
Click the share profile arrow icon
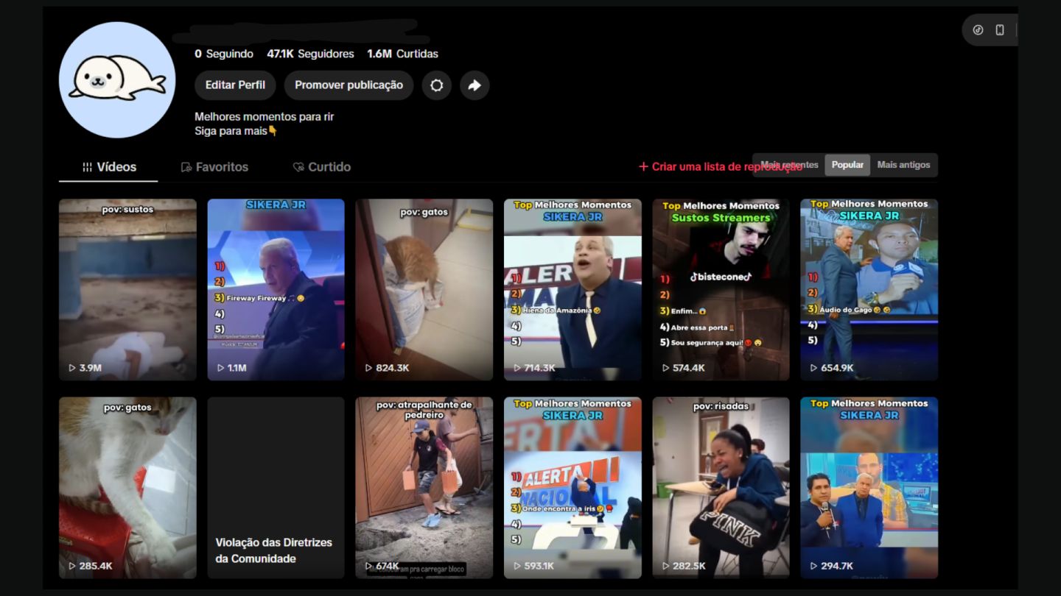point(475,85)
